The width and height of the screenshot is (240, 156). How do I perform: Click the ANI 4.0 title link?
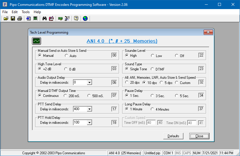(122, 41)
